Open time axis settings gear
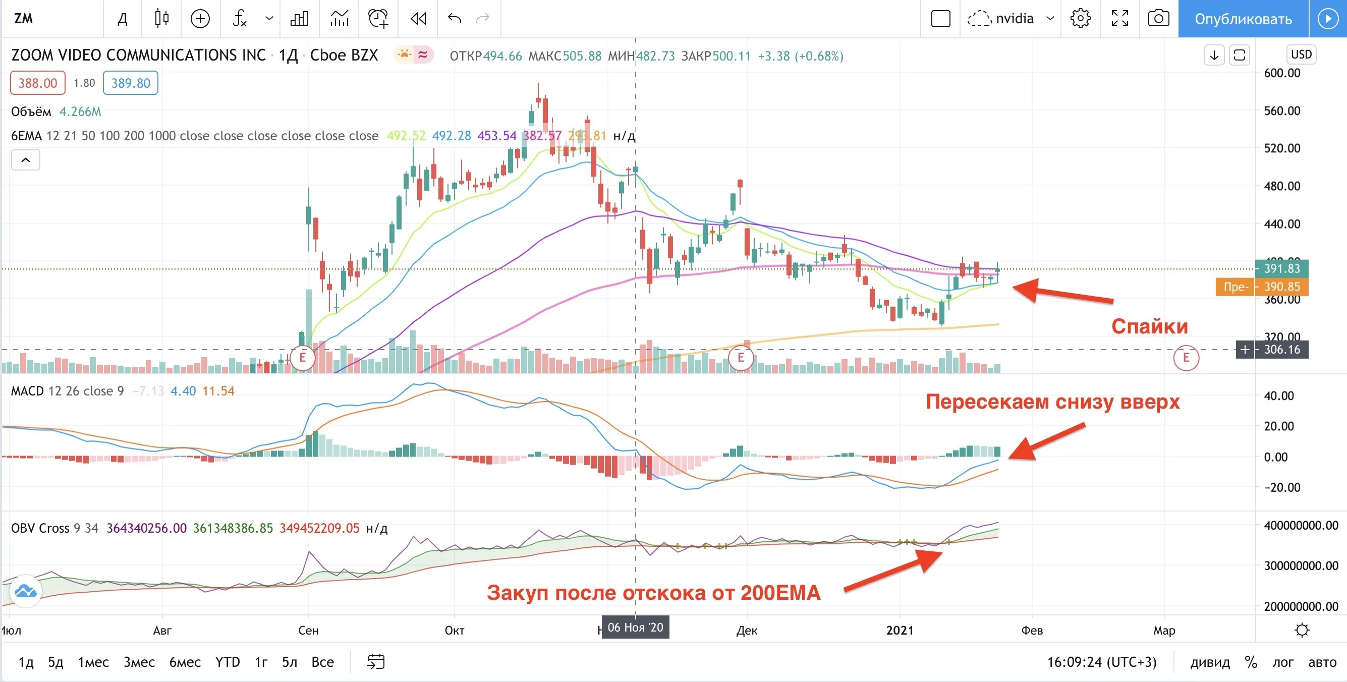1347x682 pixels. tap(1302, 630)
